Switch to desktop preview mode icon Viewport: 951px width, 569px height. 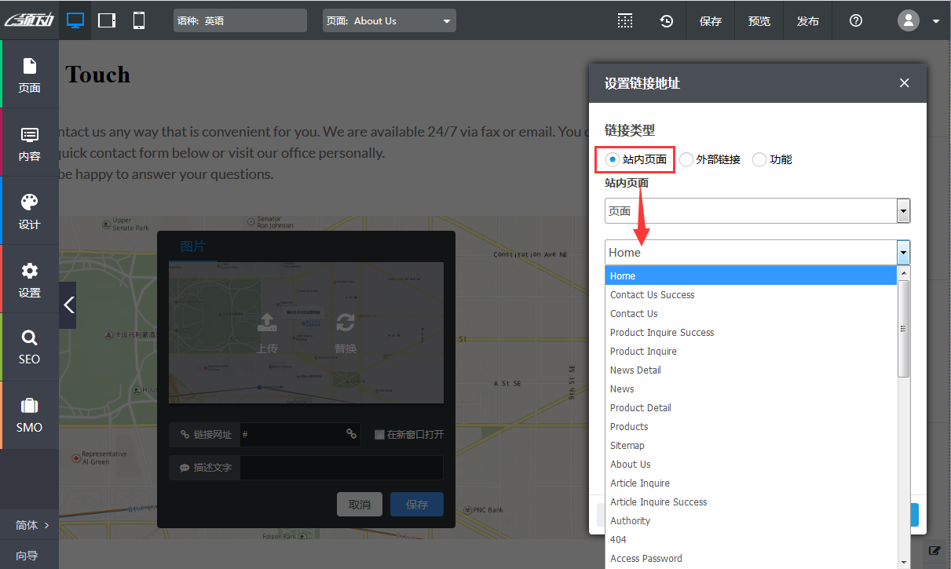[x=75, y=20]
